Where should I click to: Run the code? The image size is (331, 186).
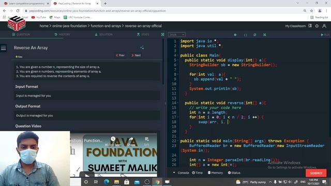pos(325,35)
